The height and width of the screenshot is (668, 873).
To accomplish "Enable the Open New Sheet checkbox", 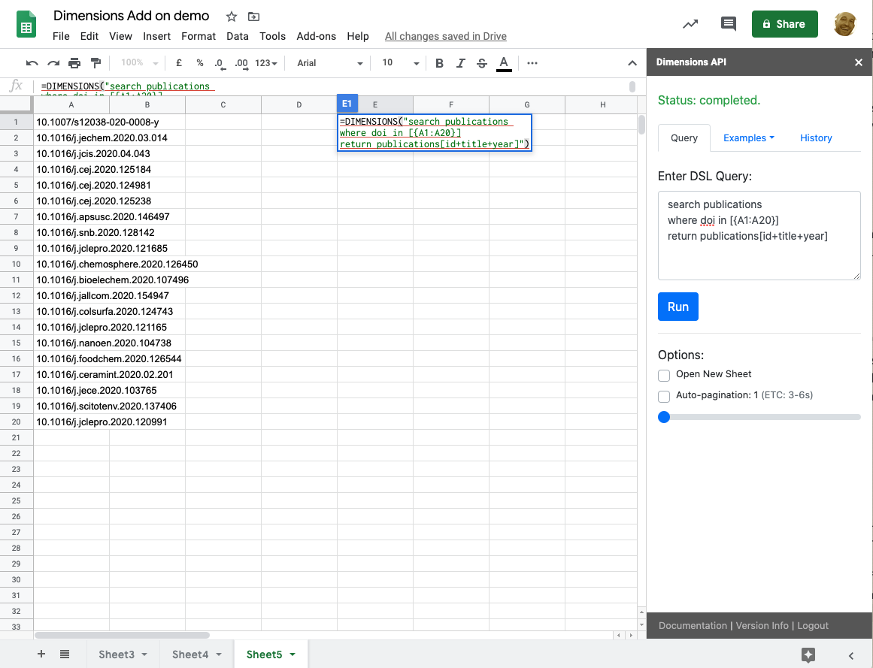I will 664,376.
